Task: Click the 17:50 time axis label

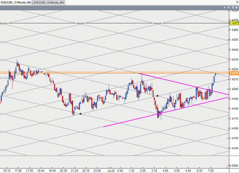Action: [29, 171]
